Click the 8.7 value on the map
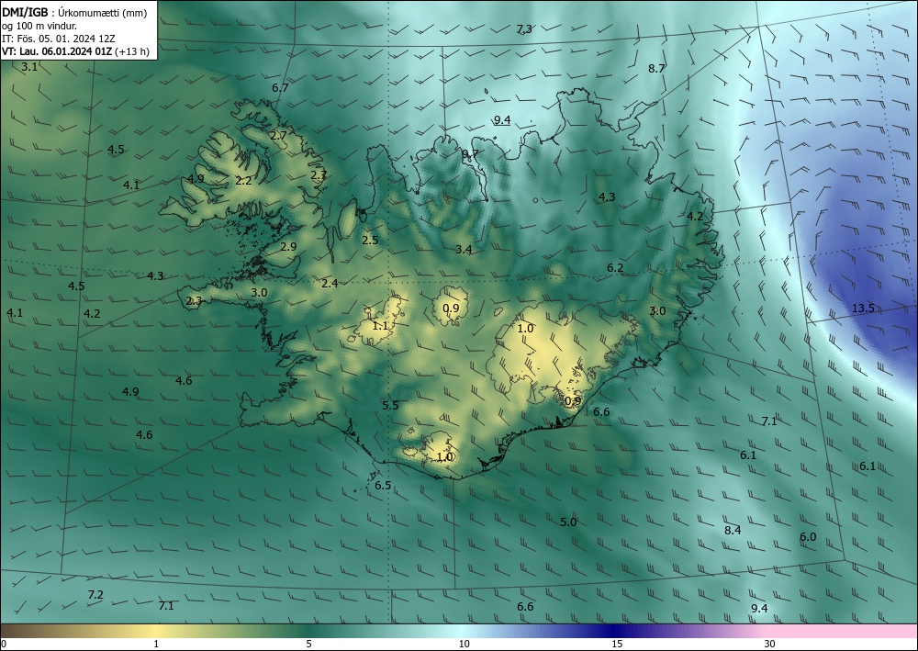 tap(656, 68)
